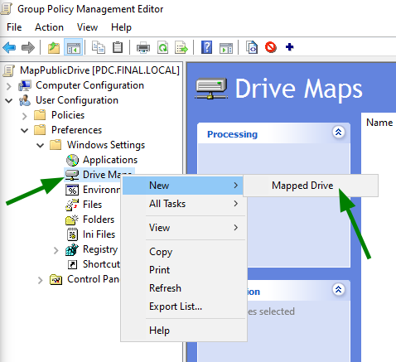The height and width of the screenshot is (362, 396).
Task: Click the Name column header
Action: 379,123
